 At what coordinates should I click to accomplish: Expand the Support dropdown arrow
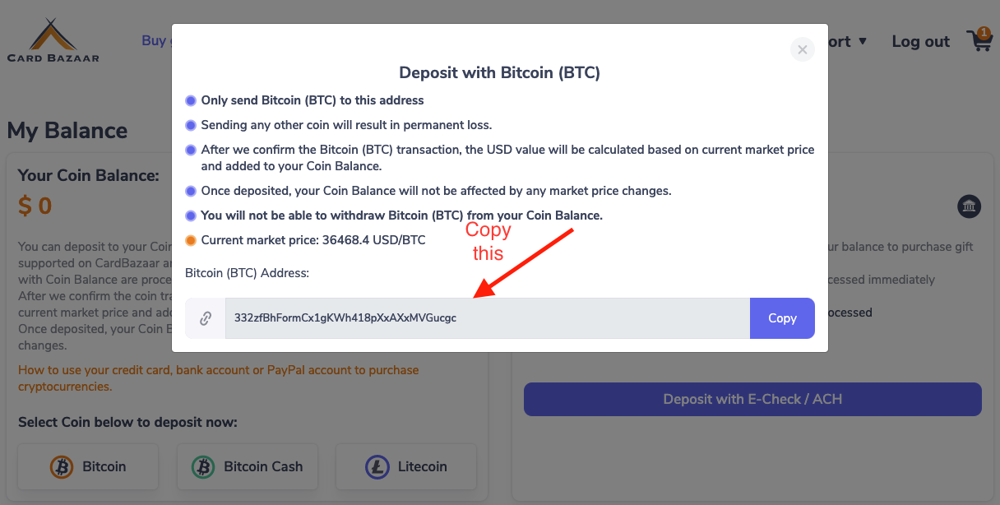tap(863, 41)
